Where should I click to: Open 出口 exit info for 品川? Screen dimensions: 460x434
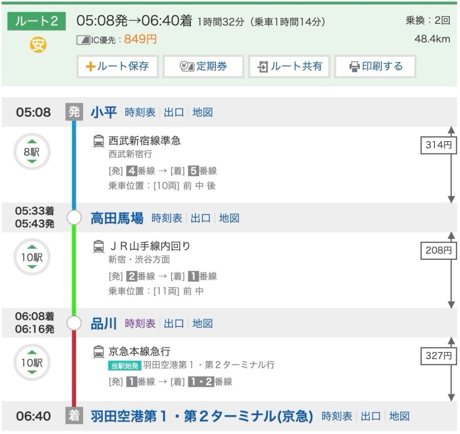pyautogui.click(x=174, y=324)
